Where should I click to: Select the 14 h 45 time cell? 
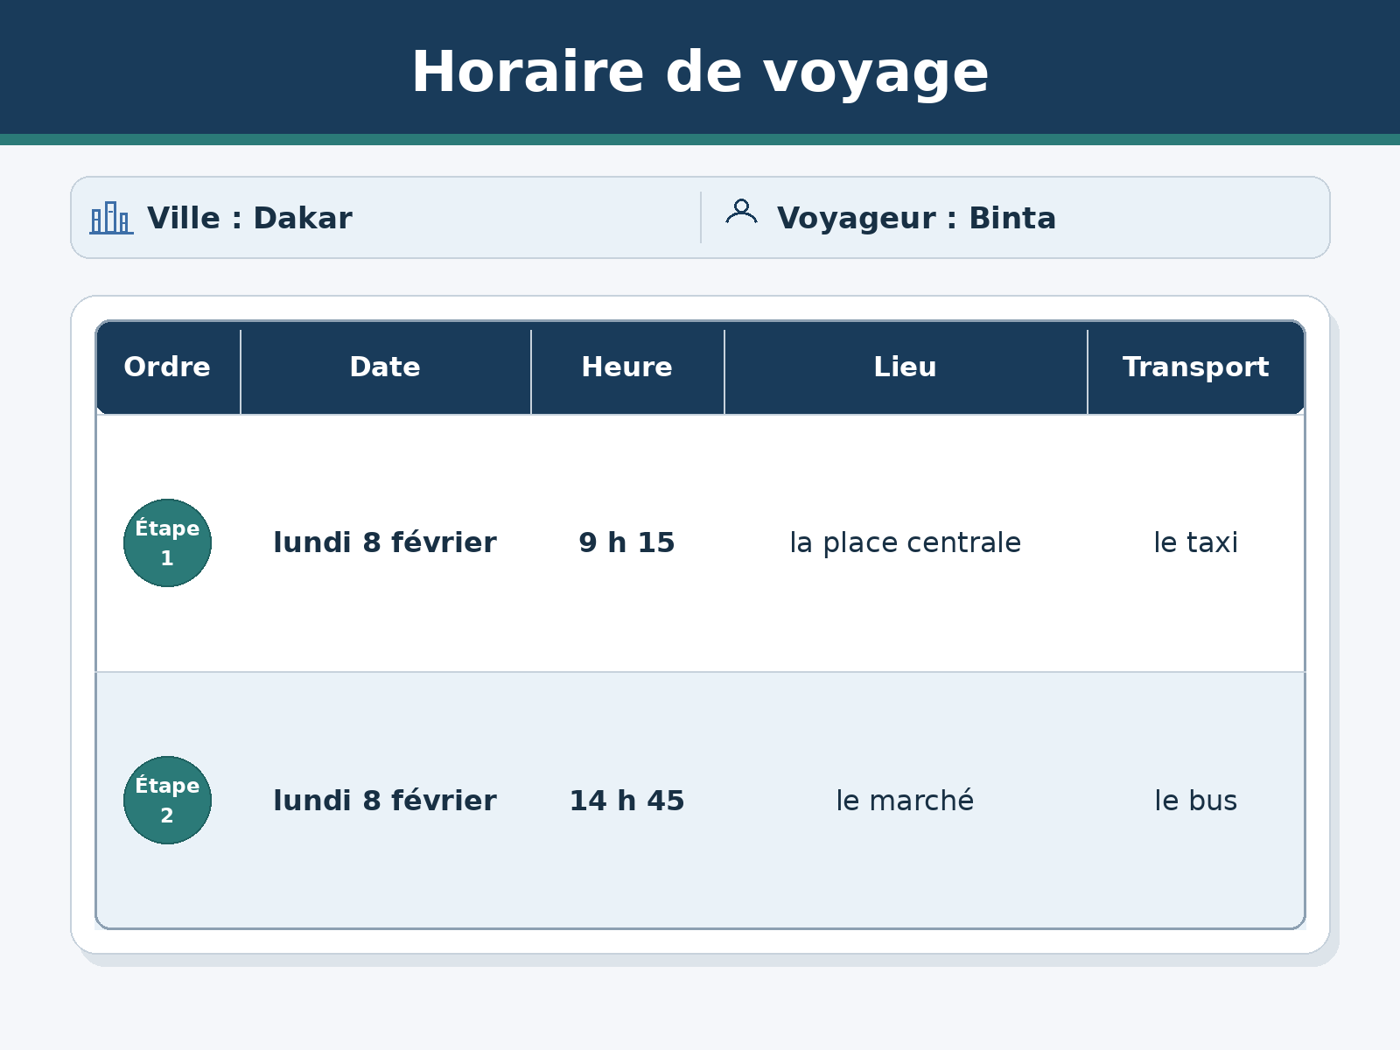click(x=626, y=801)
